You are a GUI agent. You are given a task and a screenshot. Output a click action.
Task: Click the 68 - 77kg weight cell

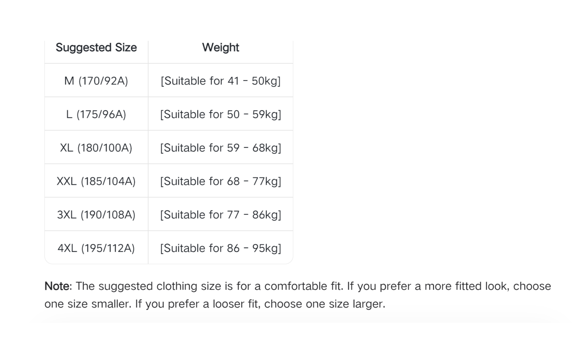[221, 181]
